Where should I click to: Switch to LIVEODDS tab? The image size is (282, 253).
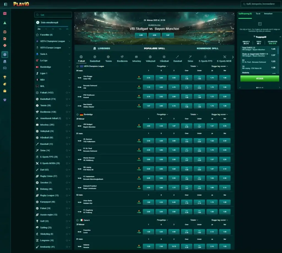point(102,48)
